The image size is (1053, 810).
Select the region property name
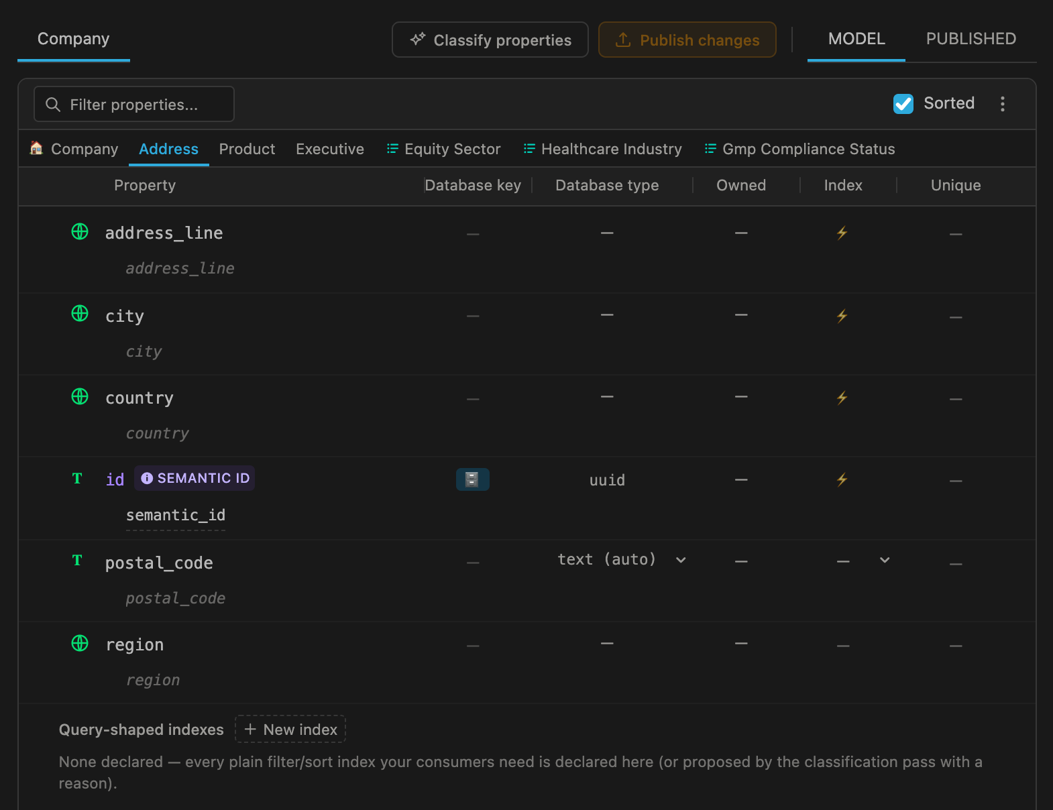[x=135, y=644]
